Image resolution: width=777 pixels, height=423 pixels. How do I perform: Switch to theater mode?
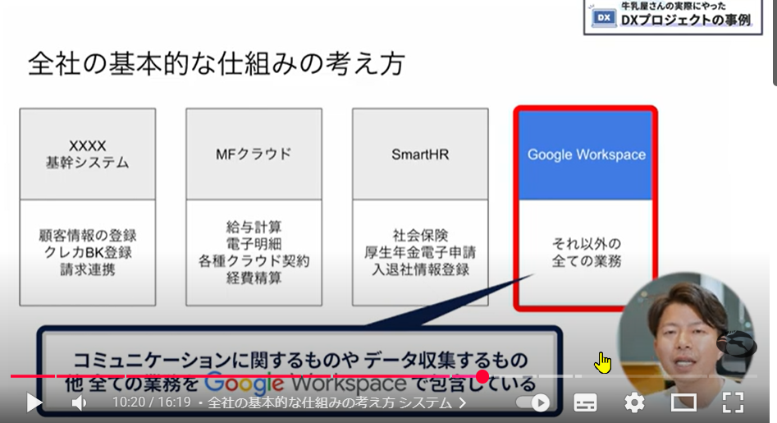[683, 402]
